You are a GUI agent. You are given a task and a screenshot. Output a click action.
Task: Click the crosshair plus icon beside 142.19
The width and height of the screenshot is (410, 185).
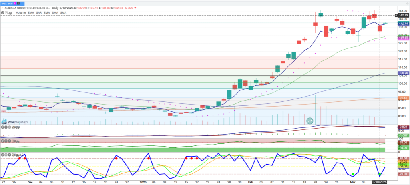tap(396, 15)
